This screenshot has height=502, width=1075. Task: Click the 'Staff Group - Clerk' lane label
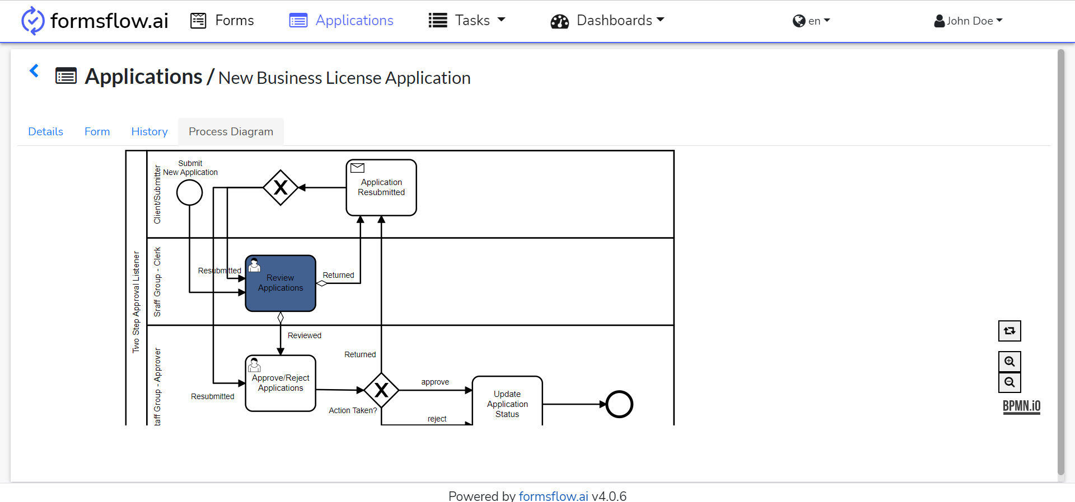click(157, 282)
